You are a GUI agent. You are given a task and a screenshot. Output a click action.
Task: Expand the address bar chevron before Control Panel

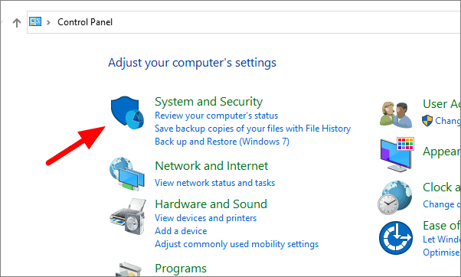coord(48,22)
